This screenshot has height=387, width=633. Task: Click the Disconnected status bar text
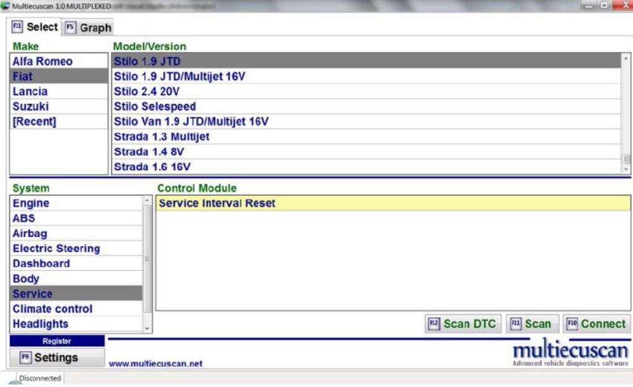point(40,378)
